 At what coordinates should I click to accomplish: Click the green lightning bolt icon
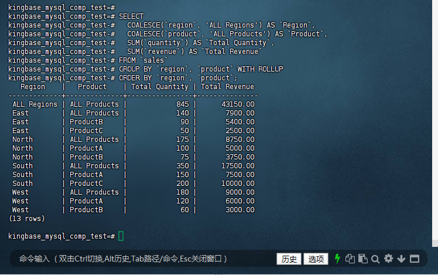337,259
